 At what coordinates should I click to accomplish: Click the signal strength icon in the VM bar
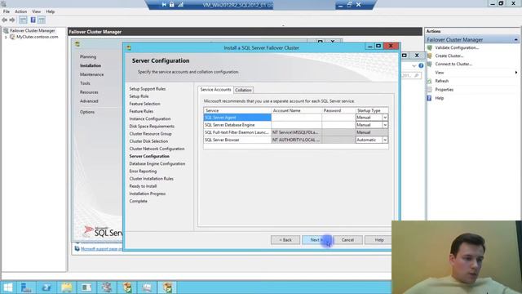180,5
